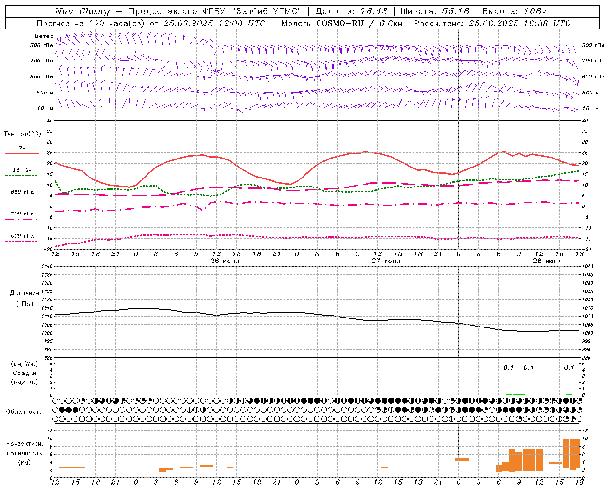Image resolution: width=607 pixels, height=486 pixels.
Task: Click the "Облачность" cloud cover label
Action: tap(24, 411)
